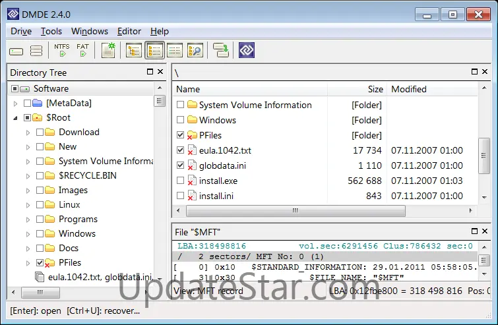Image resolution: width=498 pixels, height=325 pixels.
Task: Expand the [MetaData] tree node
Action: tap(15, 103)
